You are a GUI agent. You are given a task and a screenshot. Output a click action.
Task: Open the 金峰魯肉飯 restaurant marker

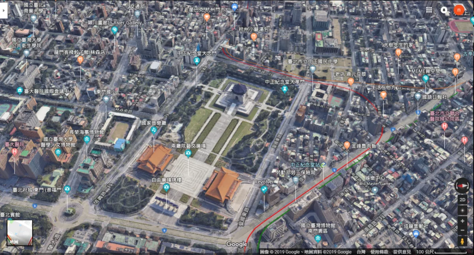coord(347,145)
